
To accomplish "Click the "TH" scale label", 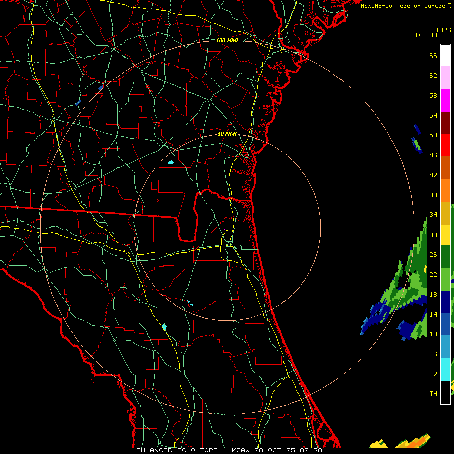I will pyautogui.click(x=433, y=394).
